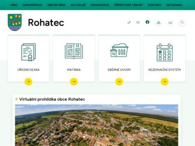195x146 pixels.
Task: Click the Virtuální prohlídka obce Rohatec heading
Action: [52, 99]
